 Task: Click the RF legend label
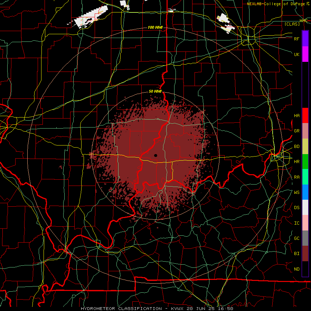click(296, 39)
